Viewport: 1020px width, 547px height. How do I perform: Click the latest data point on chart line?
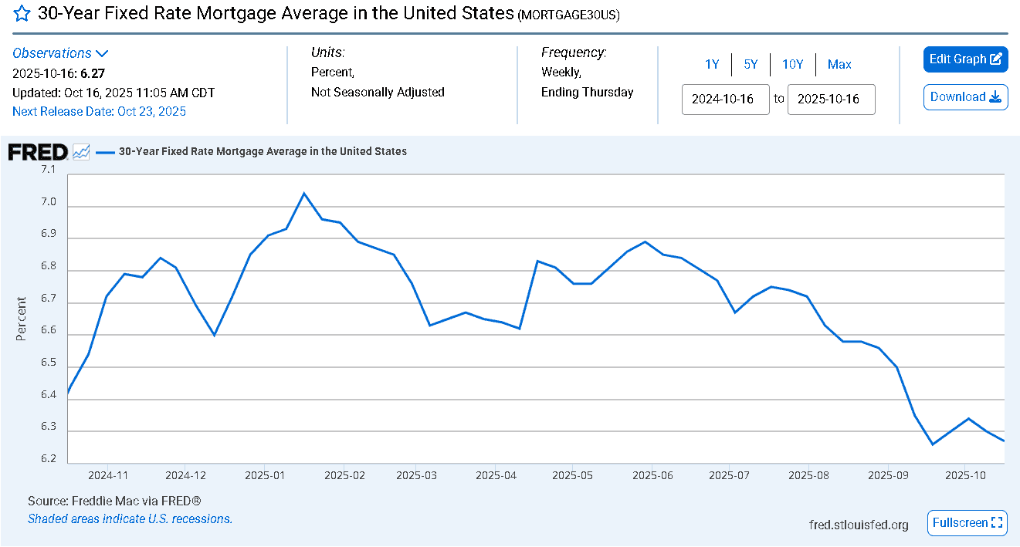(x=1004, y=441)
